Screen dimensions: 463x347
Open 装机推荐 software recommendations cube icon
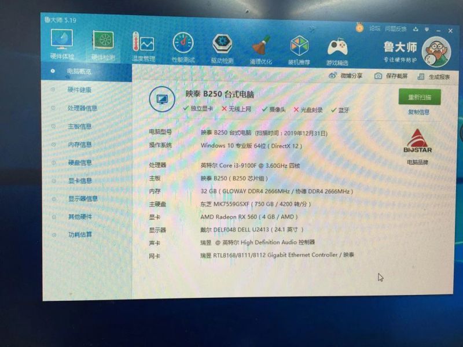(299, 50)
